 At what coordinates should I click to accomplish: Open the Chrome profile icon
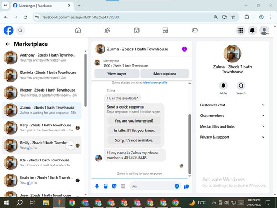(261, 17)
